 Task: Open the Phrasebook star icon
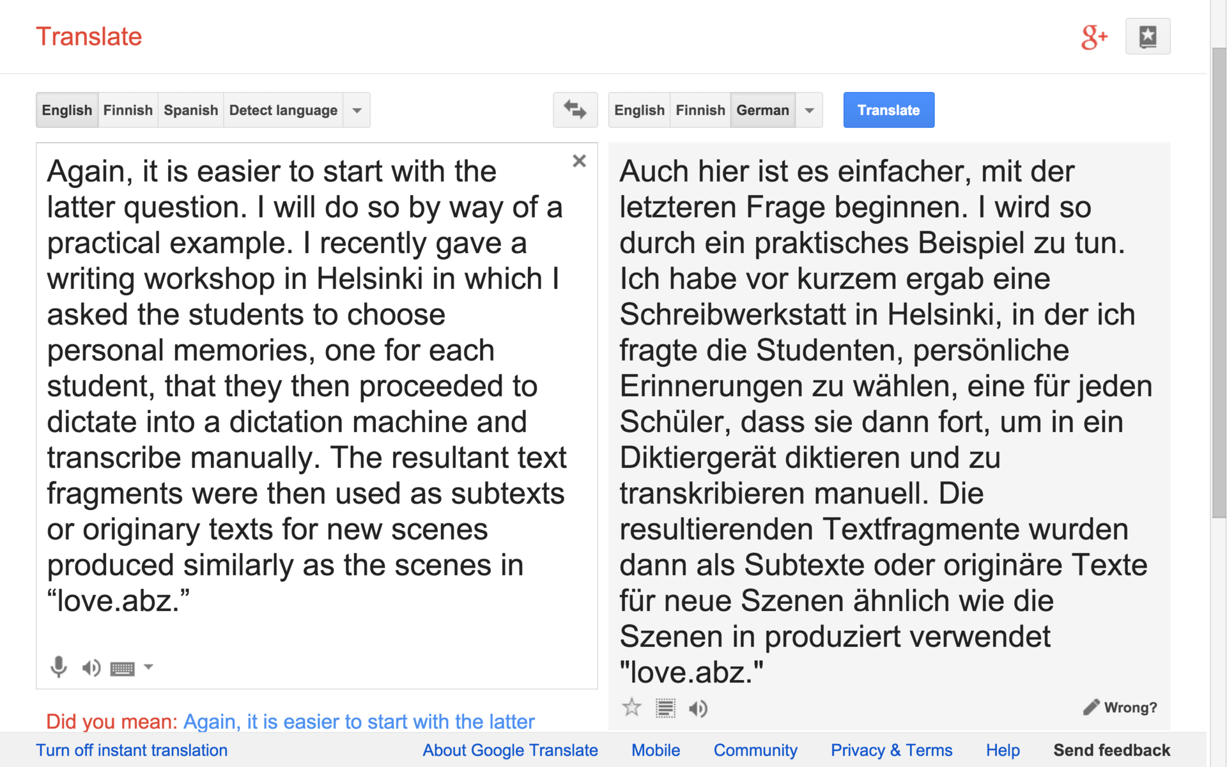[x=1147, y=36]
